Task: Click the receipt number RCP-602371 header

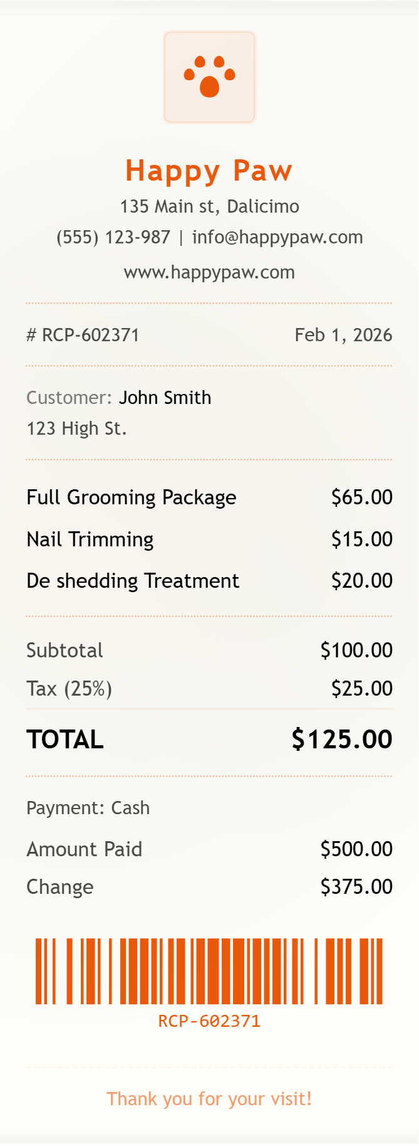Action: [x=83, y=335]
